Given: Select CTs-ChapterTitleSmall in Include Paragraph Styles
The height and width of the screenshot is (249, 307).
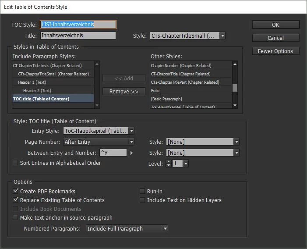Looking at the screenshot, I should point(53,74).
